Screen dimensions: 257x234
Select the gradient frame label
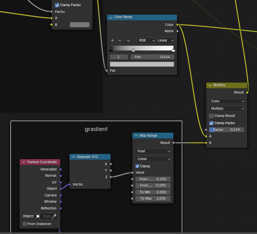(96, 129)
